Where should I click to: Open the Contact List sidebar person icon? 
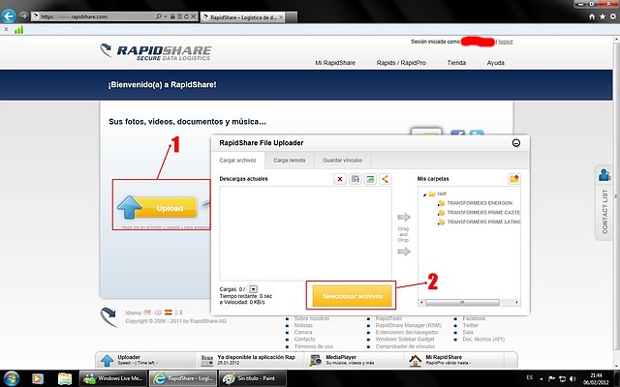click(x=604, y=174)
